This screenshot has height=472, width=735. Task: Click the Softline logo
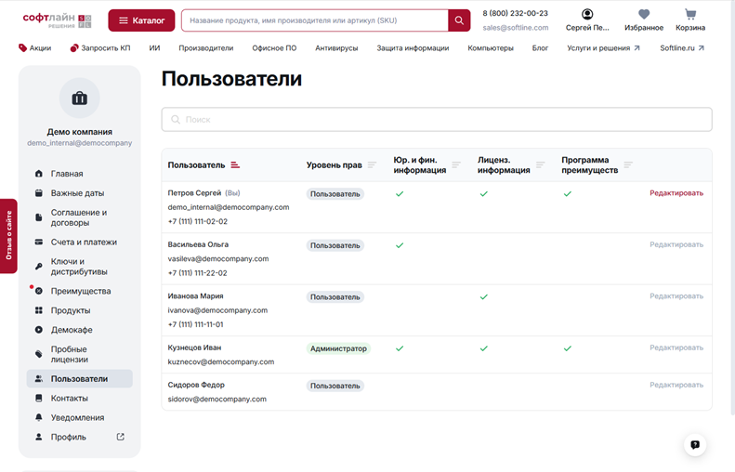[58, 20]
